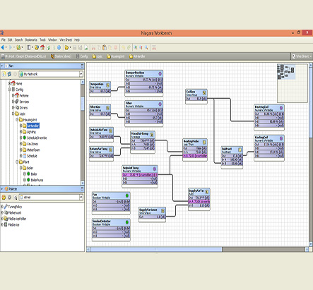Click the Up Level folder toolbar icon
313x290 pixels.
pyautogui.click(x=18, y=48)
